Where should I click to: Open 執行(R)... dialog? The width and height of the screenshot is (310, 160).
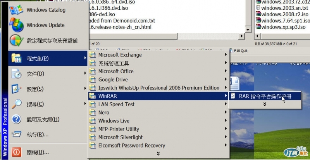(48, 135)
